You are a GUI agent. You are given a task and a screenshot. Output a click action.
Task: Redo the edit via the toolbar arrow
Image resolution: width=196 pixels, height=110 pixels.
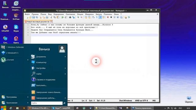pos(66,17)
